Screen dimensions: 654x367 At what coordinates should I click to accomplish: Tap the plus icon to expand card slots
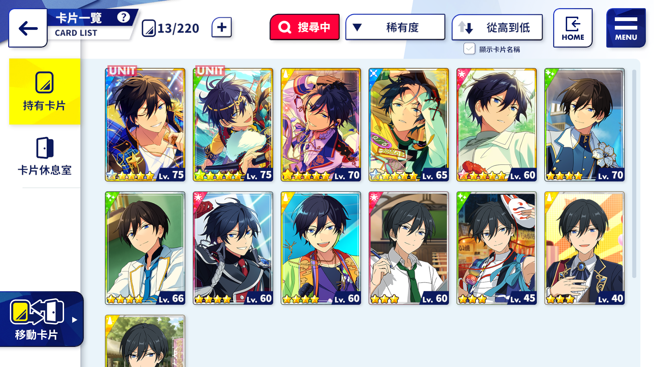[222, 27]
